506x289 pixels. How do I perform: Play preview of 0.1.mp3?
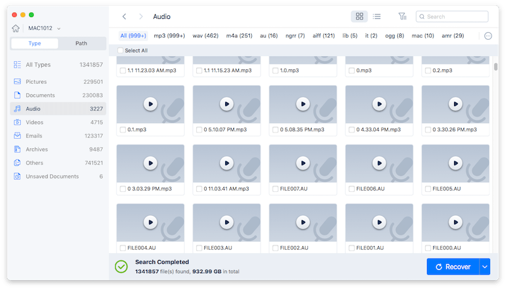tap(151, 104)
